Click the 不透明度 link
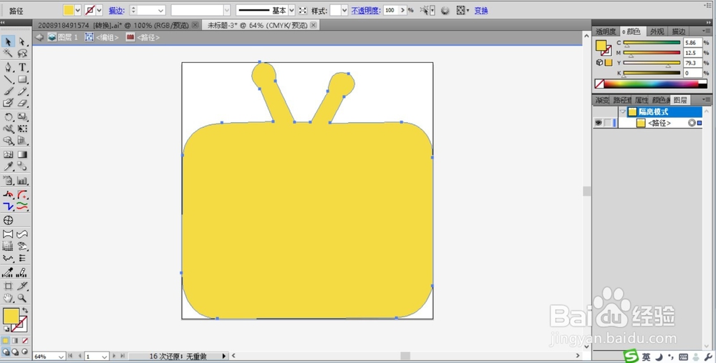716x363 pixels. (366, 11)
